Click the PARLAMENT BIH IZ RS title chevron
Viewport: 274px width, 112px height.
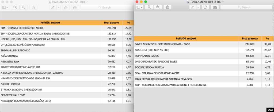click(x=222, y=2)
